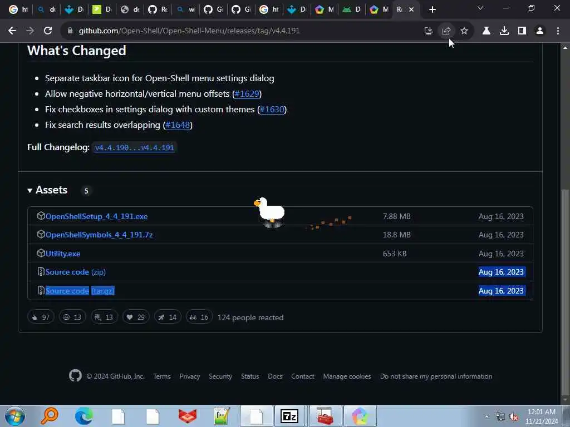570x427 pixels.
Task: Open 7-Zip from the taskbar
Action: 289,416
